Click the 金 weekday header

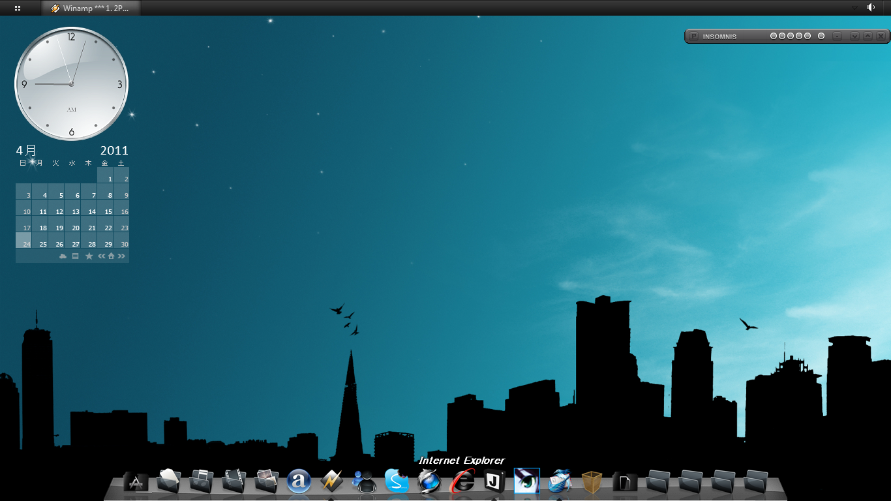[104, 163]
